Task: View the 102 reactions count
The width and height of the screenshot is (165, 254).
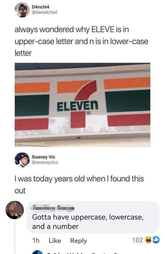Action: [x=137, y=240]
